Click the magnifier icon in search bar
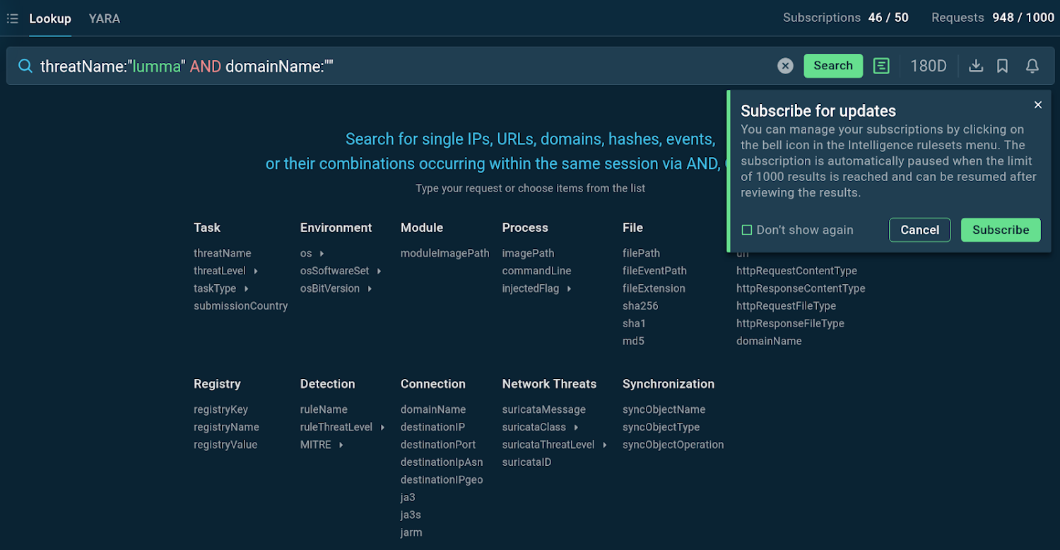This screenshot has width=1060, height=550. tap(25, 66)
